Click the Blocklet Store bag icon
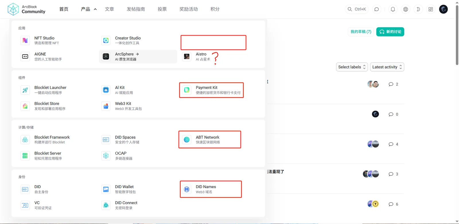459x224 pixels. 25,106
